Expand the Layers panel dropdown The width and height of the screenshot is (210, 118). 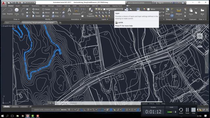click(x=105, y=19)
